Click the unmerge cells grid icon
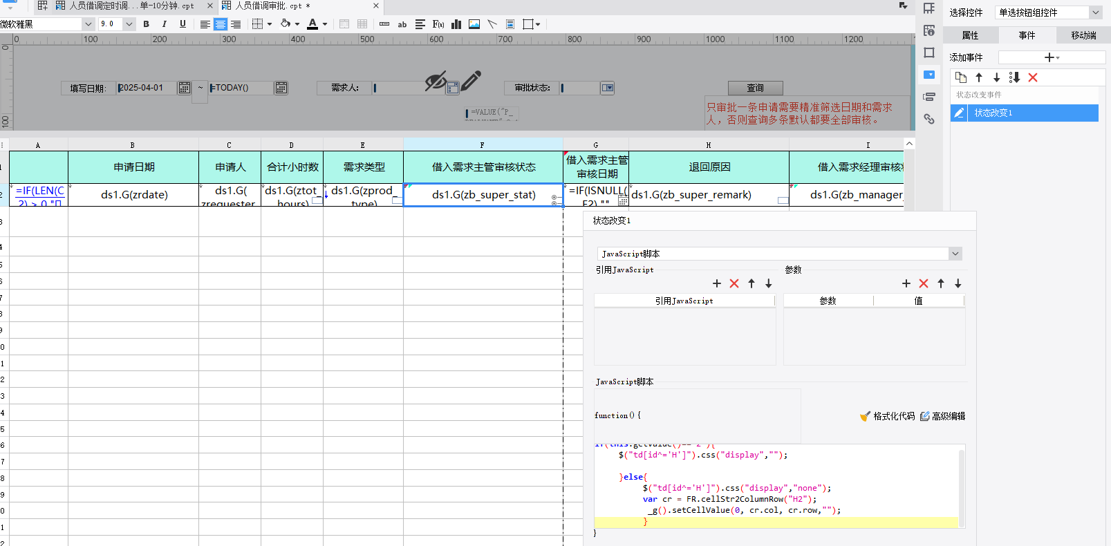 pyautogui.click(x=362, y=24)
